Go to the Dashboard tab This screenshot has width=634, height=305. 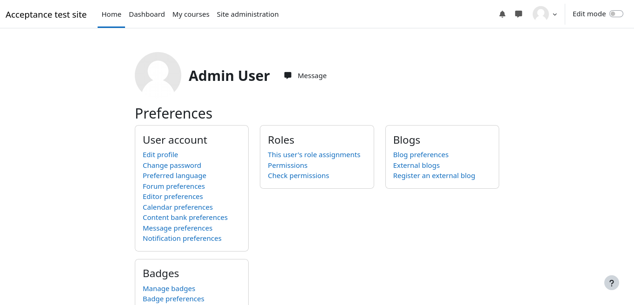[147, 14]
